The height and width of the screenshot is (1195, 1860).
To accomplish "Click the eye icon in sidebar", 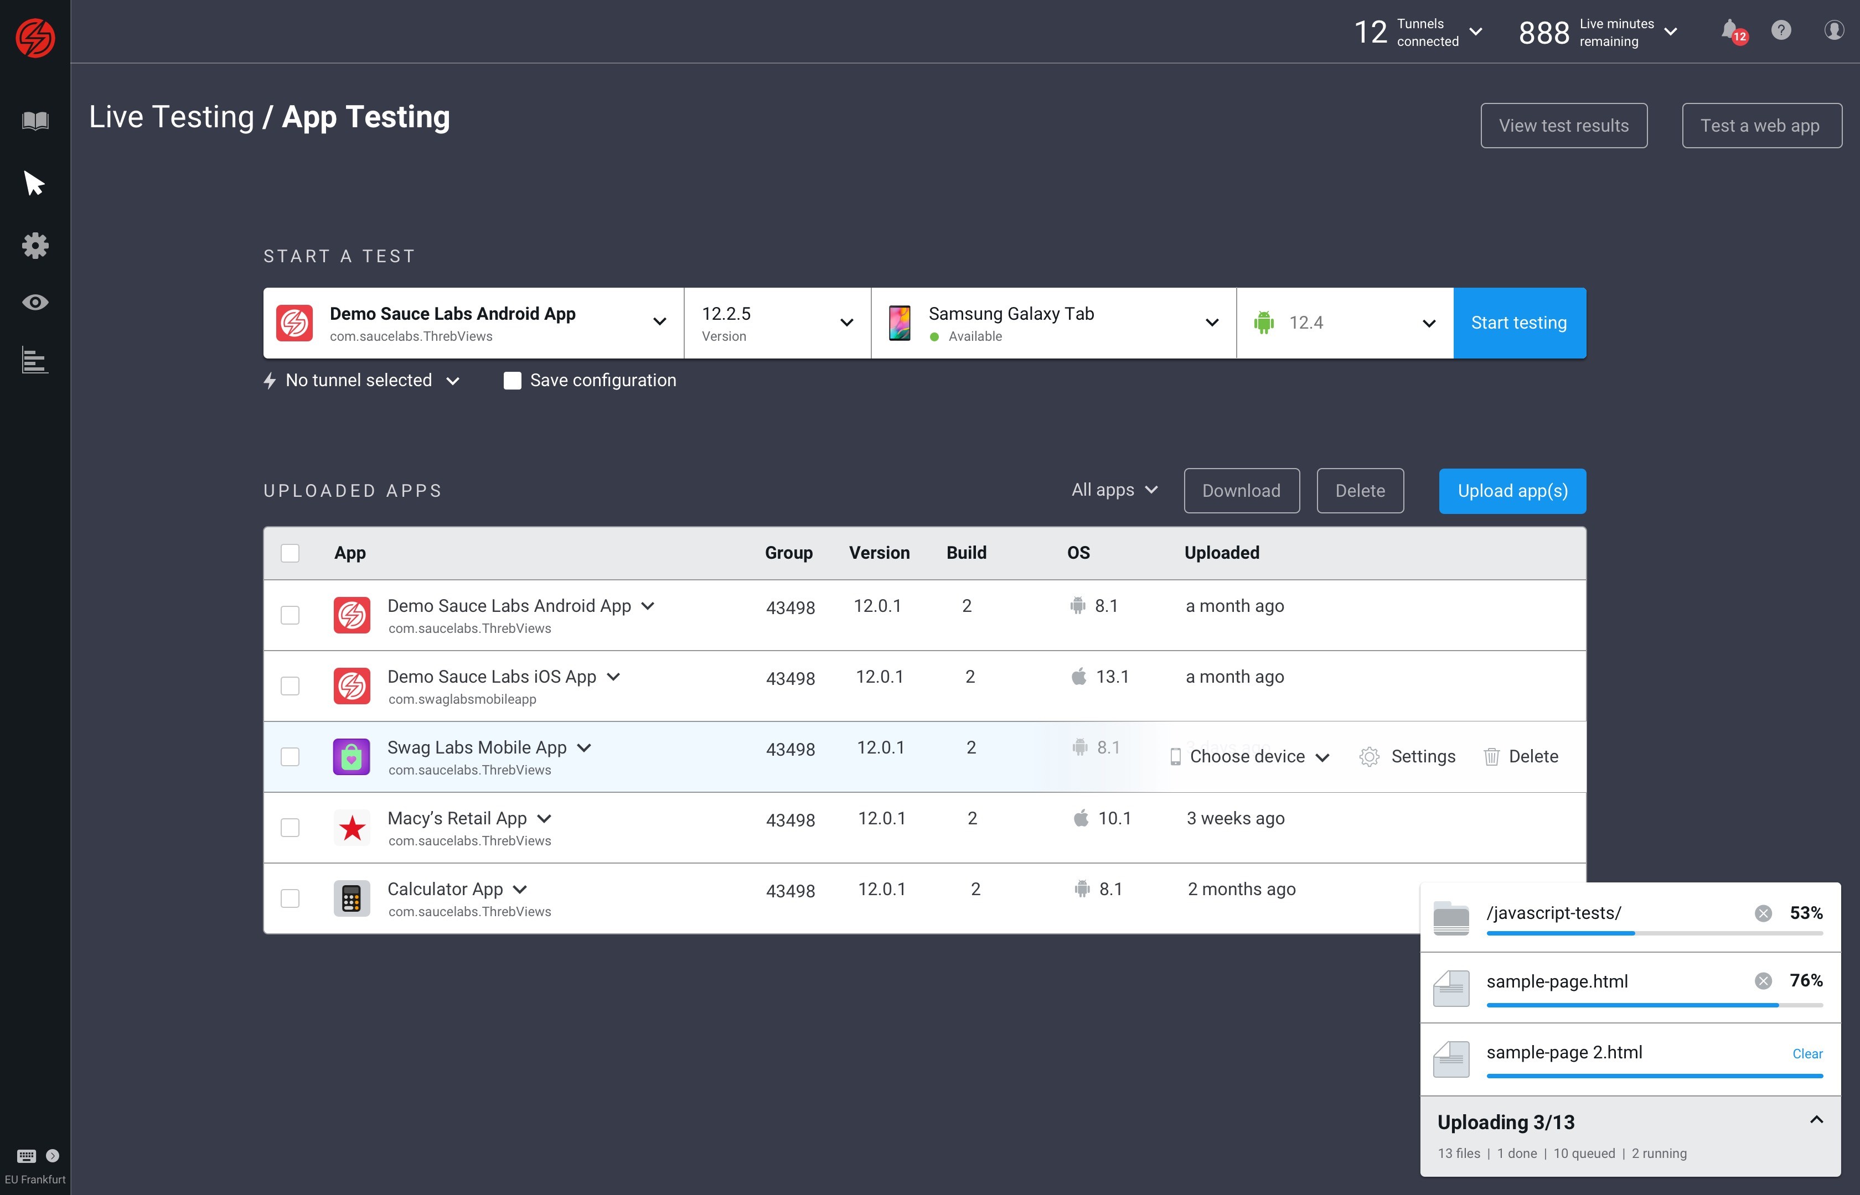I will (35, 302).
